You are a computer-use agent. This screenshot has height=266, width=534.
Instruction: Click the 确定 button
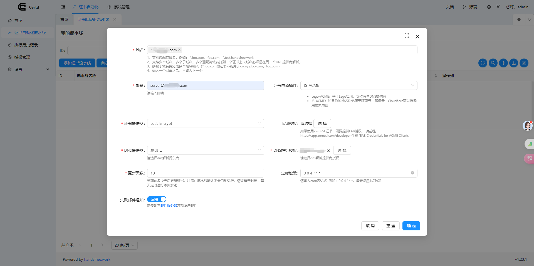(x=411, y=226)
